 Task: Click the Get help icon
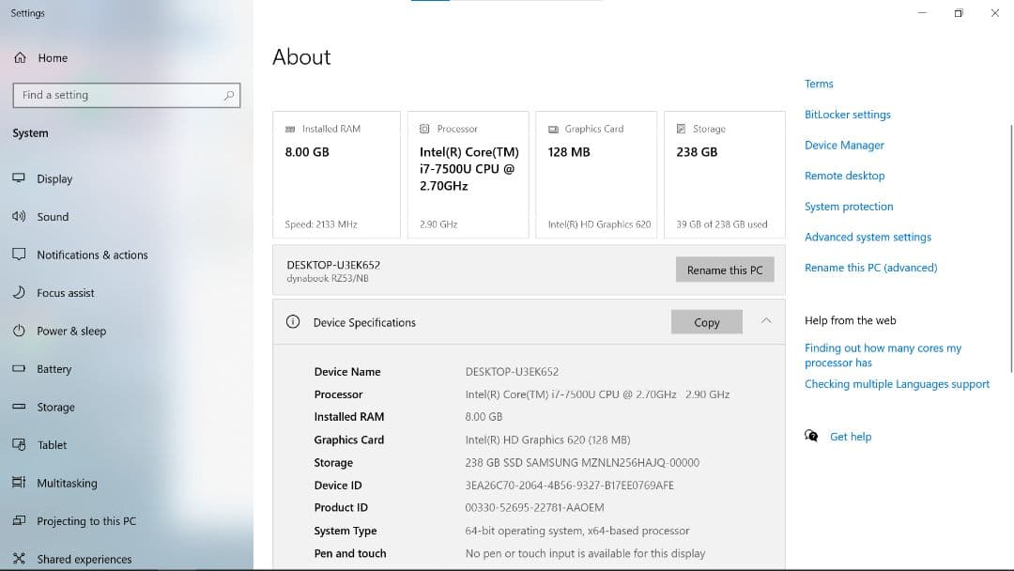(811, 436)
